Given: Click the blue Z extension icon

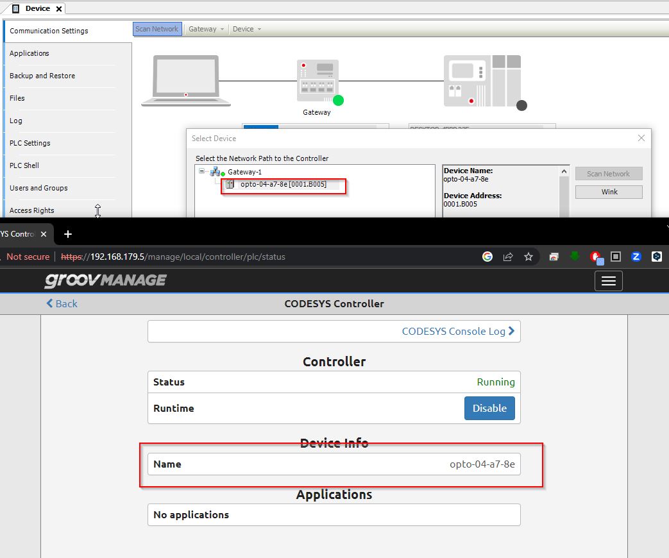Looking at the screenshot, I should (636, 257).
